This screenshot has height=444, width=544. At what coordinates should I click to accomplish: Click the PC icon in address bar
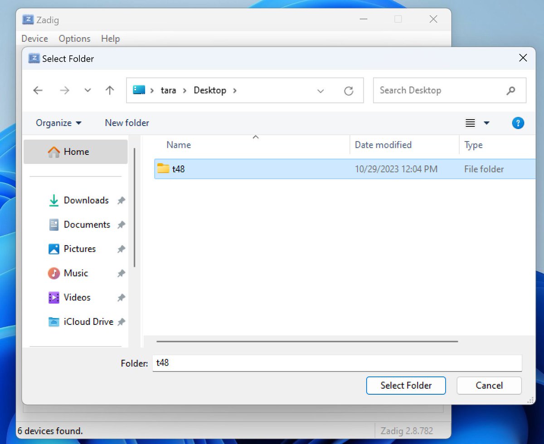click(139, 90)
